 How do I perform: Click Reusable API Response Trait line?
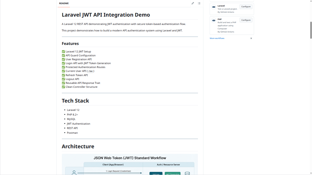point(81,83)
